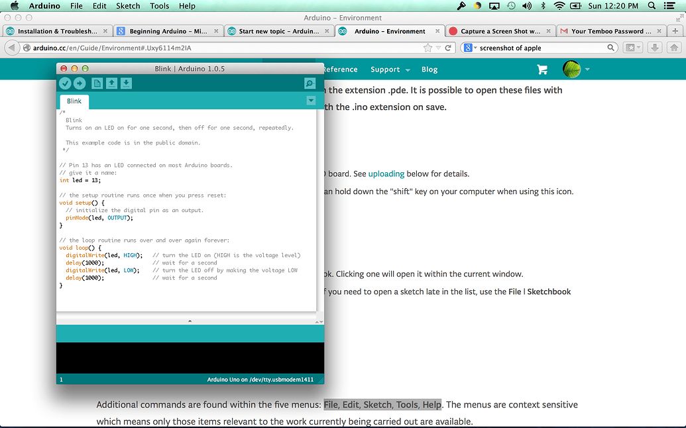Open the Sketch menu in the menu bar
The width and height of the screenshot is (686, 428).
click(127, 5)
